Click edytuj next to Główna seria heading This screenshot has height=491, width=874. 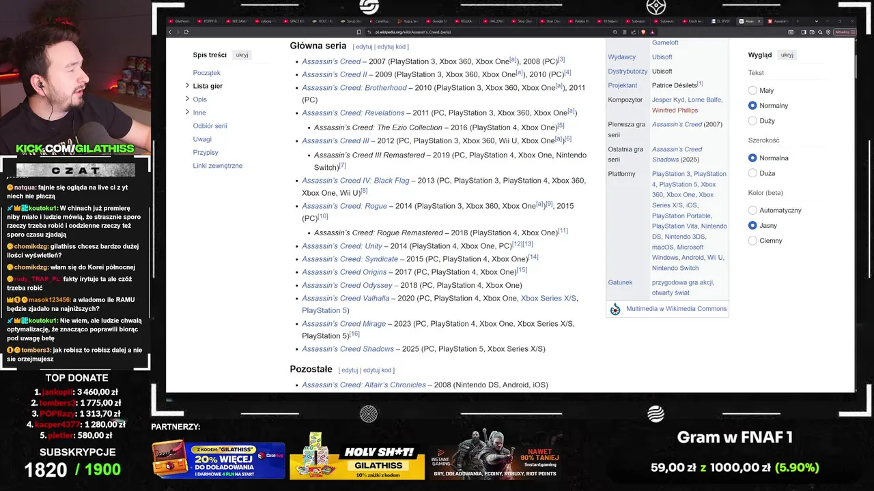click(x=364, y=47)
